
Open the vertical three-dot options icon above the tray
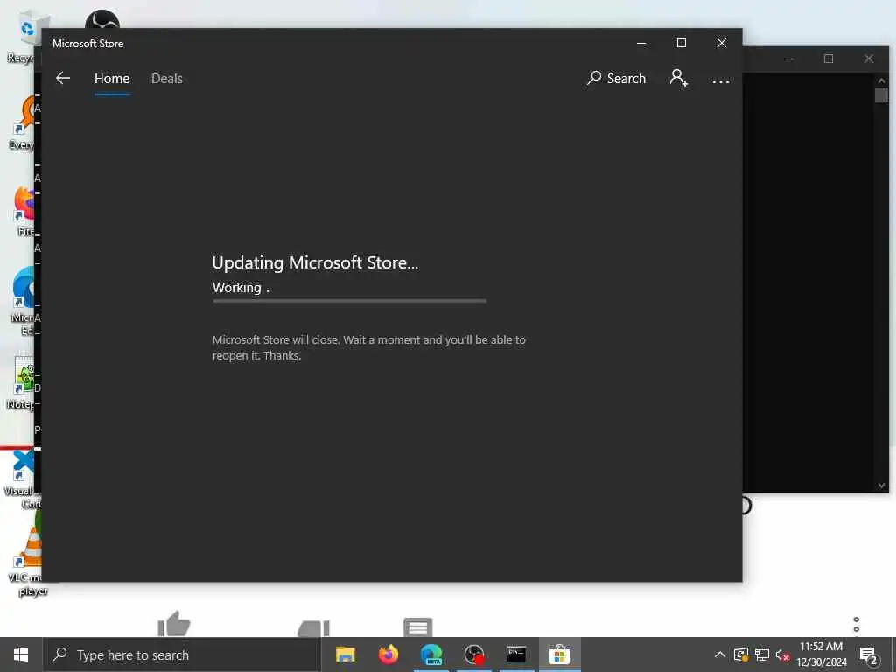coord(856,624)
